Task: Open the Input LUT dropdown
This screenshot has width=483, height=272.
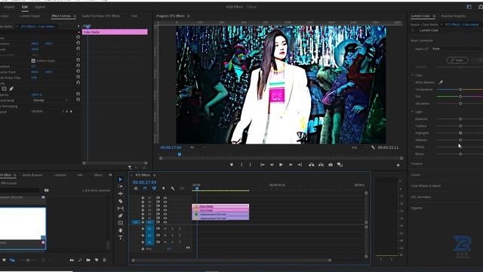Action: tap(457, 48)
